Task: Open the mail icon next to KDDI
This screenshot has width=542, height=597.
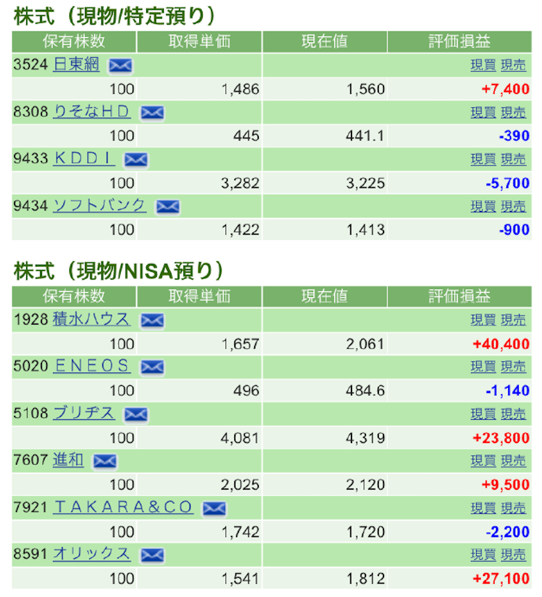Action: (136, 160)
